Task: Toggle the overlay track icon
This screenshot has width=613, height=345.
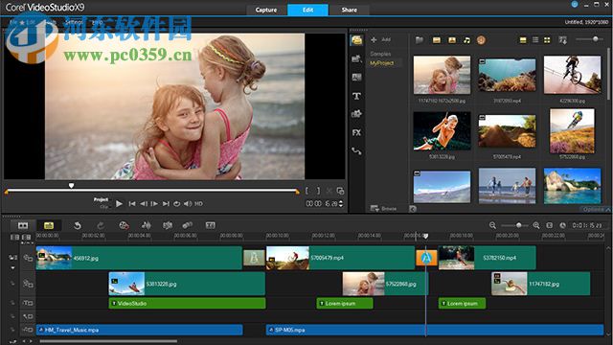Action: coord(28,284)
